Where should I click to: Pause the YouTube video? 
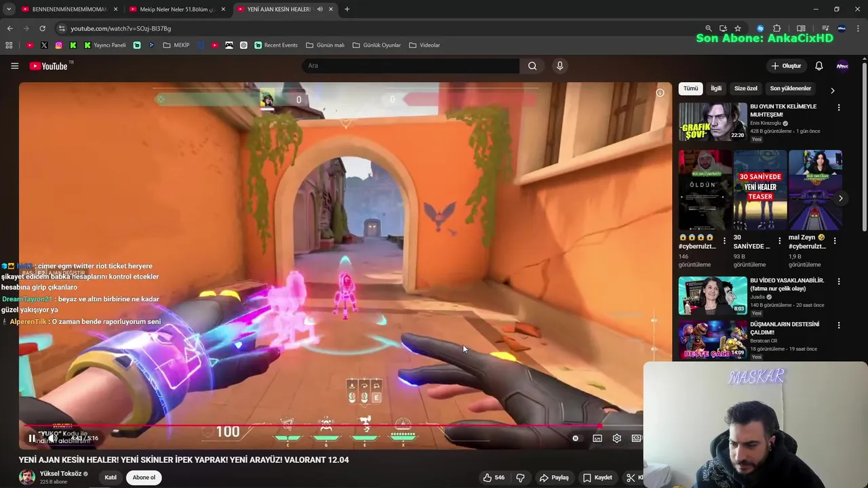click(32, 439)
